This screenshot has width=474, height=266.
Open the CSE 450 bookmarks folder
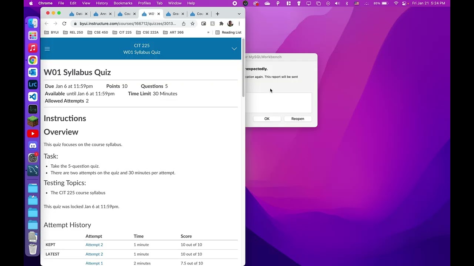tap(98, 33)
